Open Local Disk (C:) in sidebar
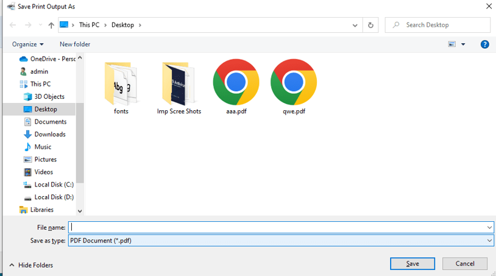The width and height of the screenshot is (496, 276). point(48,185)
